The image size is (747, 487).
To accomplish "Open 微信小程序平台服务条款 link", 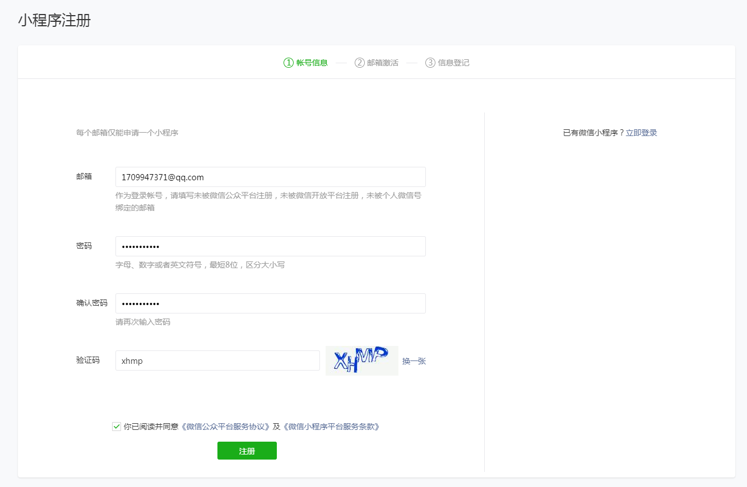I will pyautogui.click(x=331, y=427).
